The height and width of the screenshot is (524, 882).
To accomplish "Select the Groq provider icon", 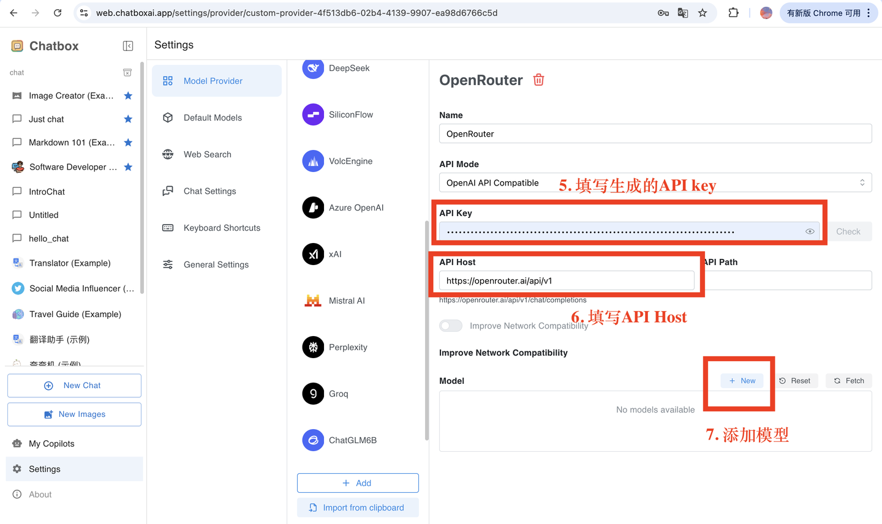I will tap(313, 394).
